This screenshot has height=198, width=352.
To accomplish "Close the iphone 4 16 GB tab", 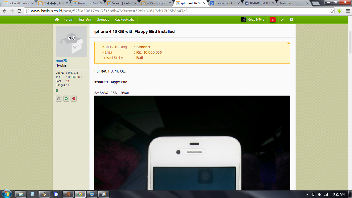I will click(x=204, y=4).
